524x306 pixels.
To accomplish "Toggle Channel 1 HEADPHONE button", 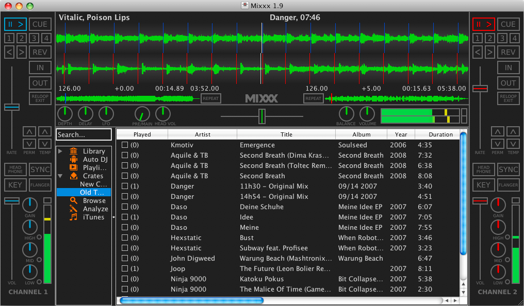I will pos(15,169).
